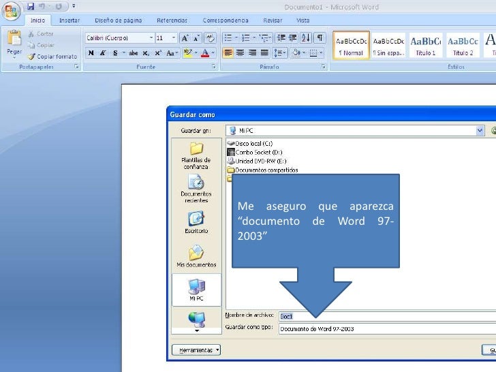
Task: Apply the Título 1 style
Action: [x=425, y=45]
